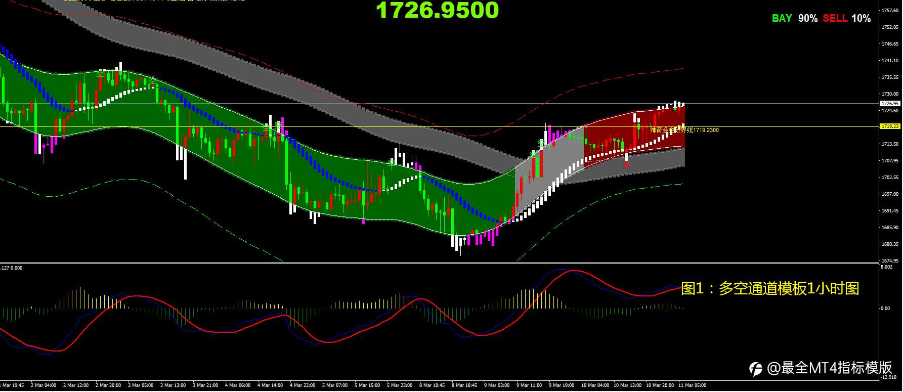Click the yellow line label ending 1719.2300

click(x=684, y=130)
